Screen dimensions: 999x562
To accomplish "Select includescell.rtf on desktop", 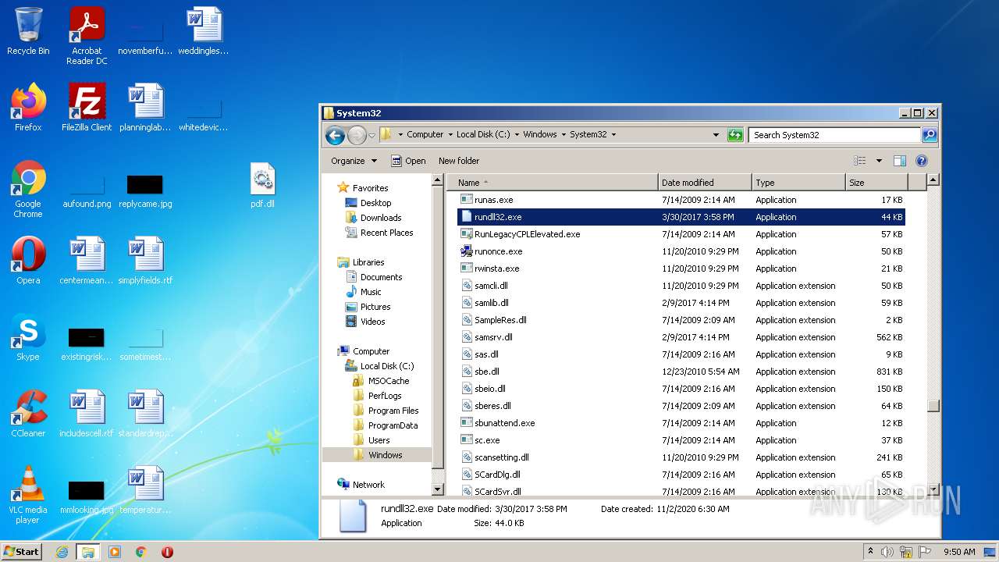I will click(x=87, y=413).
